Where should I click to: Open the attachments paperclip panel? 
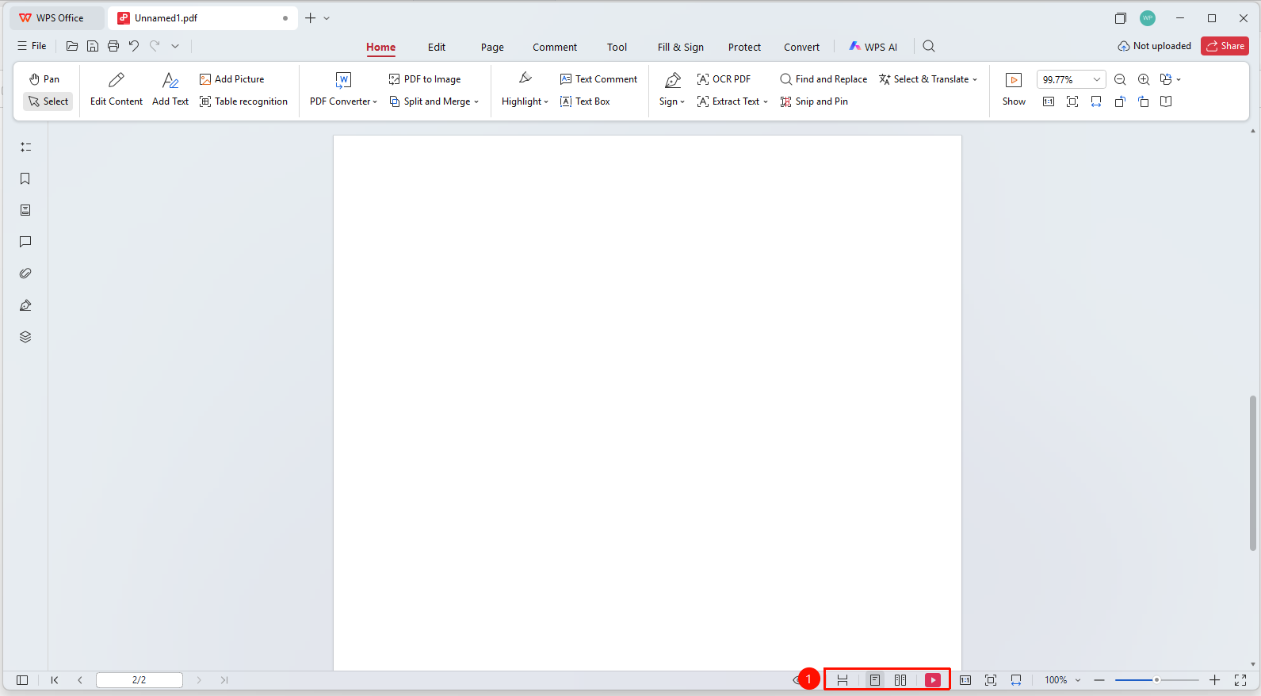pyautogui.click(x=25, y=273)
